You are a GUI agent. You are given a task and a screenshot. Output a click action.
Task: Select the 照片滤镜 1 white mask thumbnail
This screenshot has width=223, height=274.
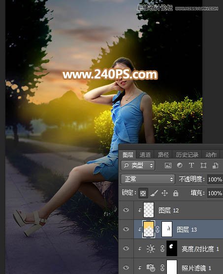(172, 267)
